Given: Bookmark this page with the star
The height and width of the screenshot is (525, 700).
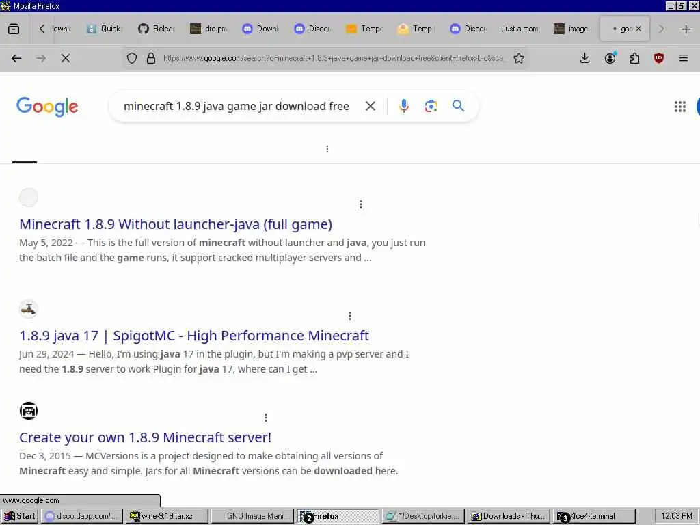Looking at the screenshot, I should (519, 58).
